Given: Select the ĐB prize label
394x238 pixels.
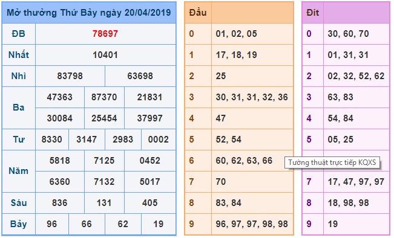Looking at the screenshot, I should pos(19,34).
